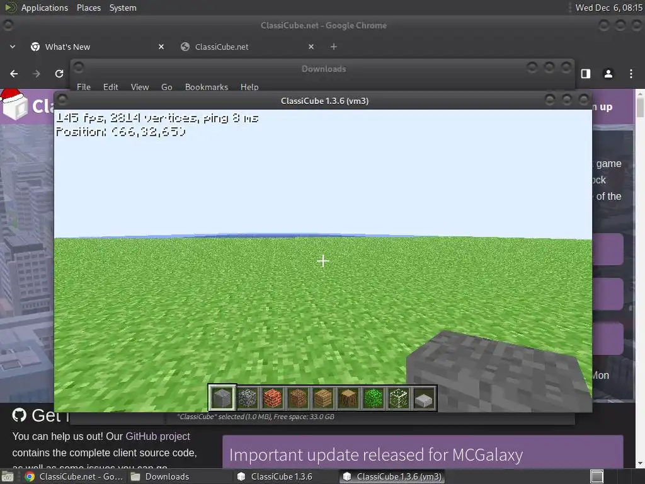The image size is (645, 484).
Task: Open Help menu in Downloads window
Action: (249, 87)
